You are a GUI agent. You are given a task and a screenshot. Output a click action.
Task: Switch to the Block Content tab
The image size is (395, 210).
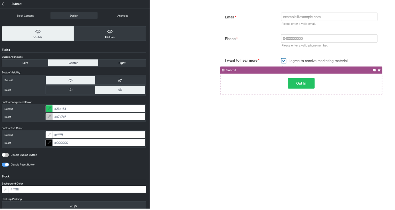click(25, 16)
